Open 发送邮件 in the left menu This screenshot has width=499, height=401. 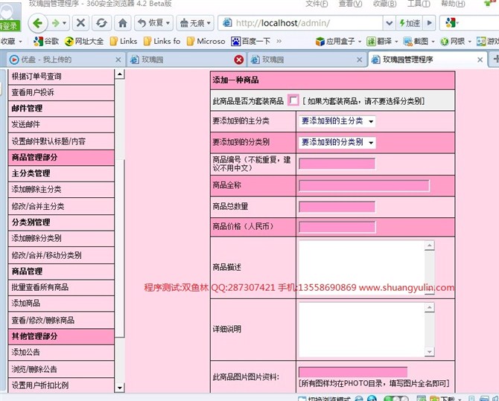26,125
